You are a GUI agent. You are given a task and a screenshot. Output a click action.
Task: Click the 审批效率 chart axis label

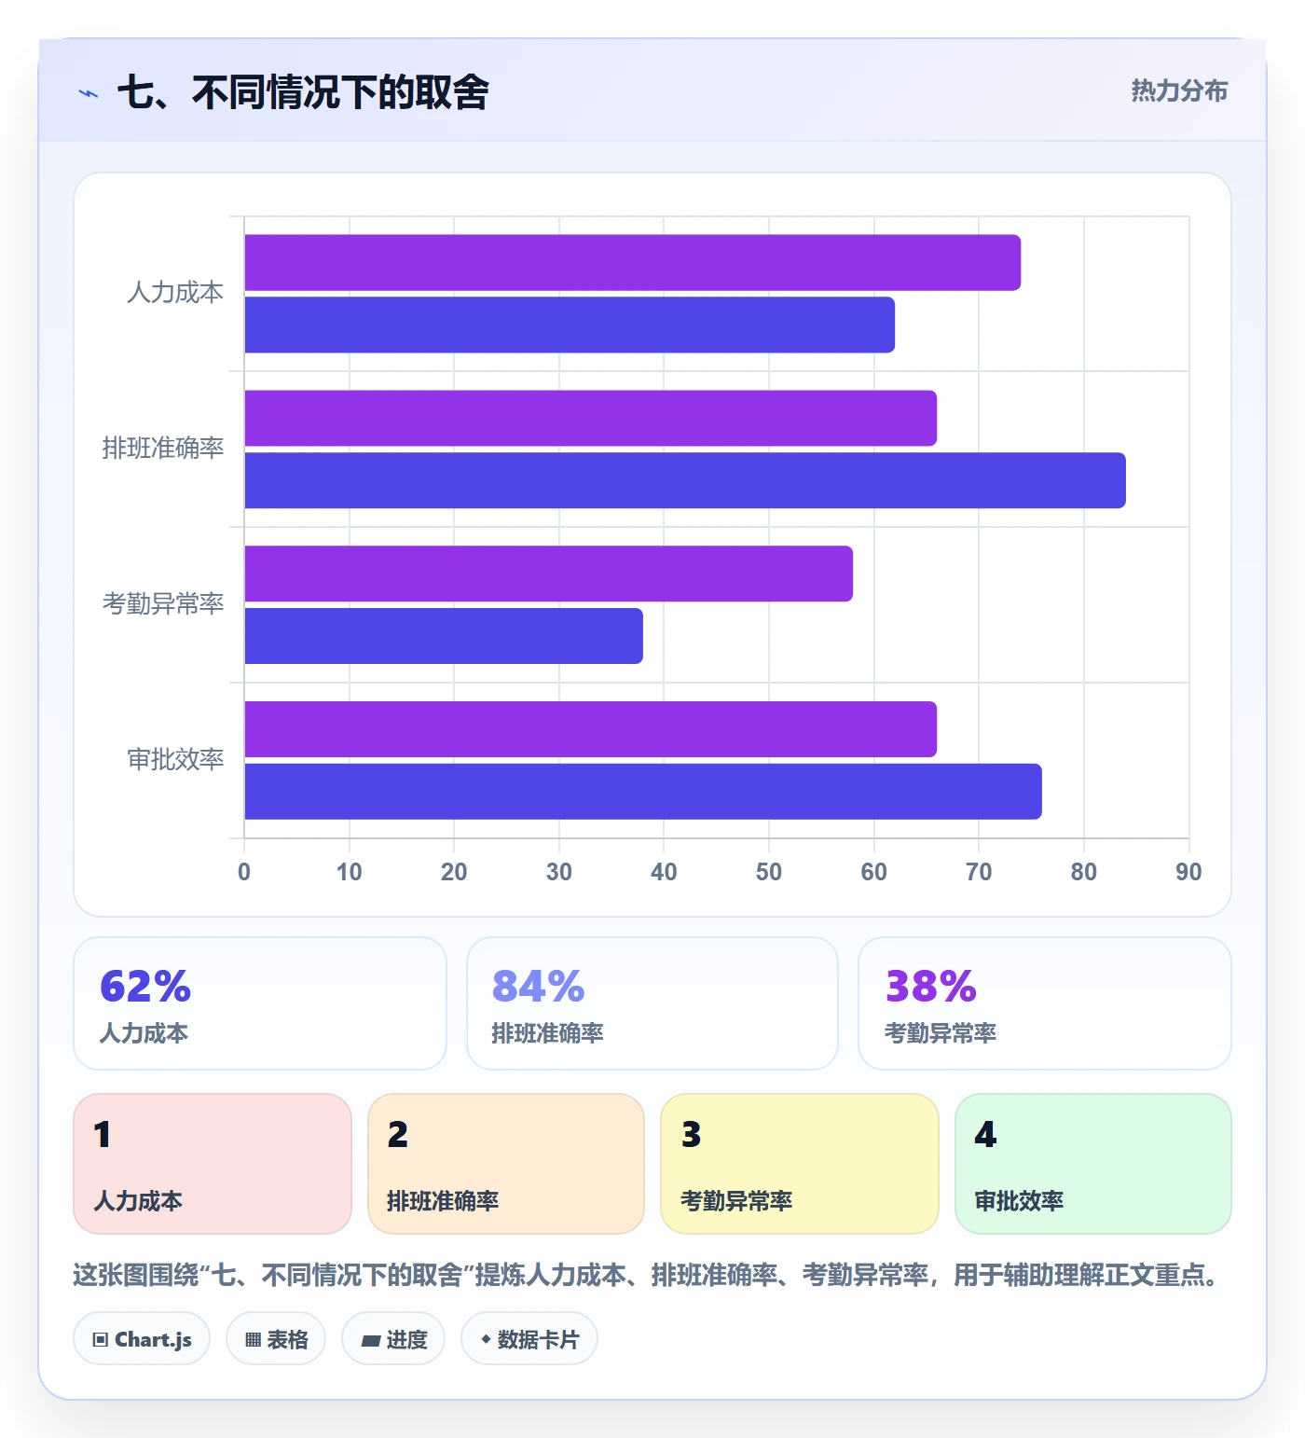click(175, 760)
